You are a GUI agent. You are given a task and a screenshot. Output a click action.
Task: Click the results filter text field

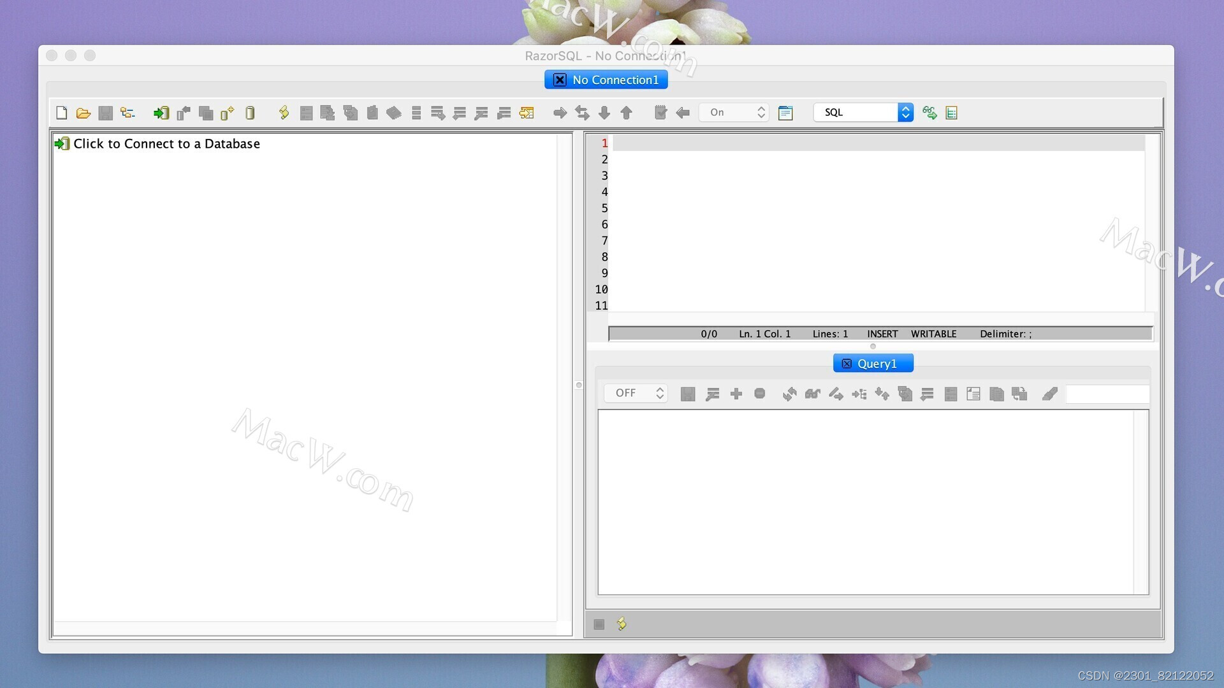coord(1107,394)
